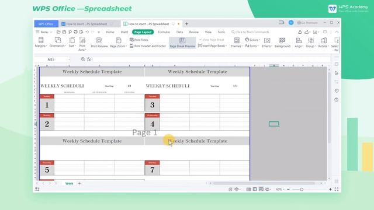Click the Page Break Preview status bar icon
This screenshot has height=210, width=374.
(x=261, y=189)
